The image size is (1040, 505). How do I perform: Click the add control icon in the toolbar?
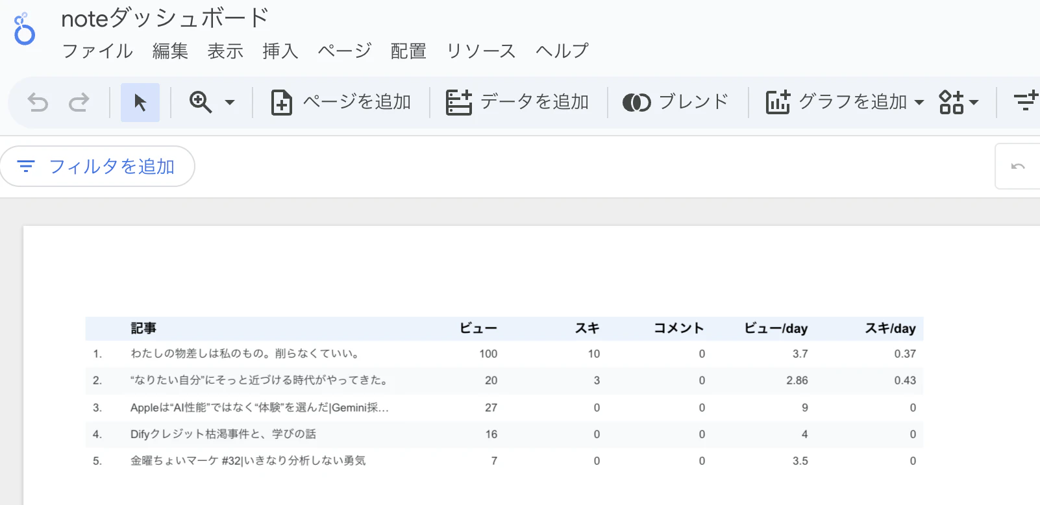coord(1026,102)
